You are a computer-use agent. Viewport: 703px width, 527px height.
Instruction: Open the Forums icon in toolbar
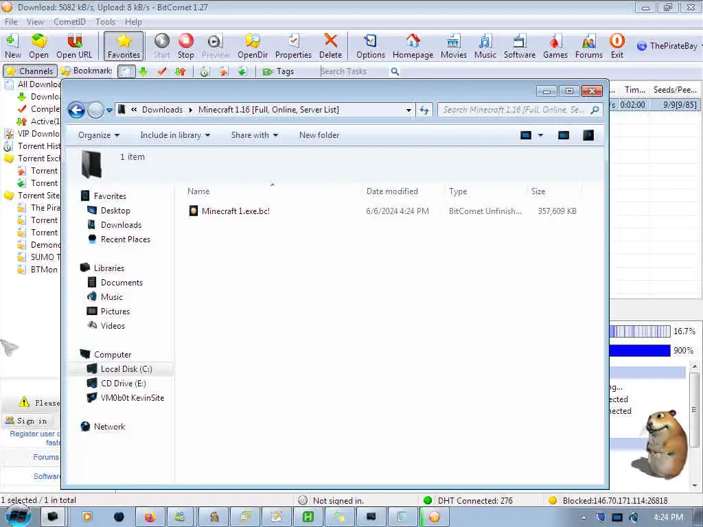pyautogui.click(x=588, y=46)
